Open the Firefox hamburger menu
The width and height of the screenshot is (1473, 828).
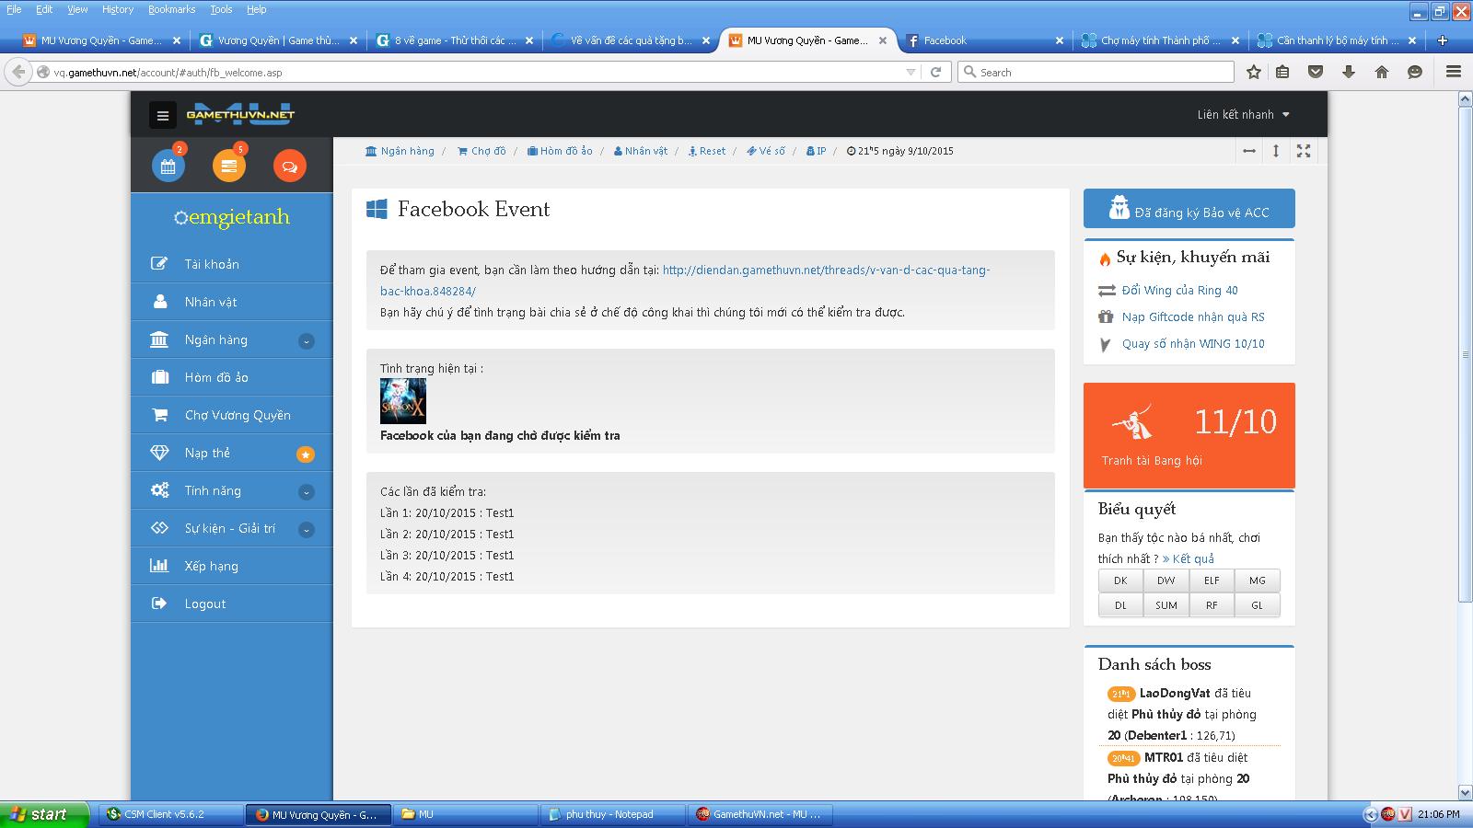(x=1454, y=72)
